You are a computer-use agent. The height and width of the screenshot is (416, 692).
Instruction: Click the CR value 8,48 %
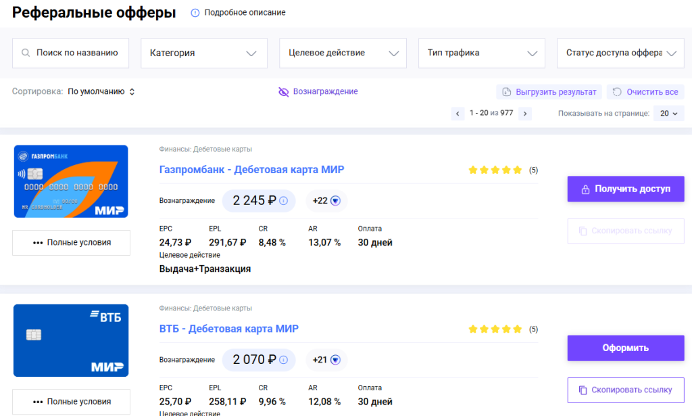pyautogui.click(x=272, y=242)
